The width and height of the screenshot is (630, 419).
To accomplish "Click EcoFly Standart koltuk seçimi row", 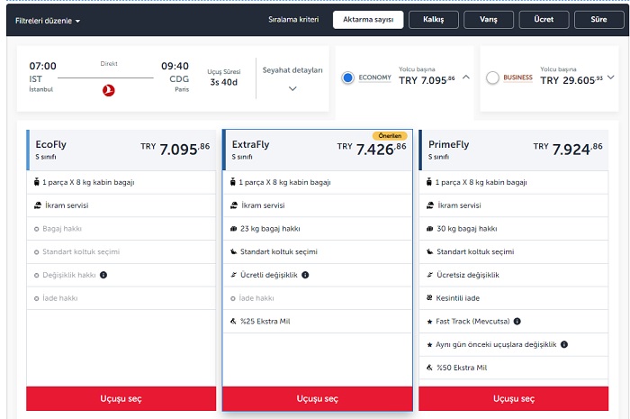I will 121,252.
